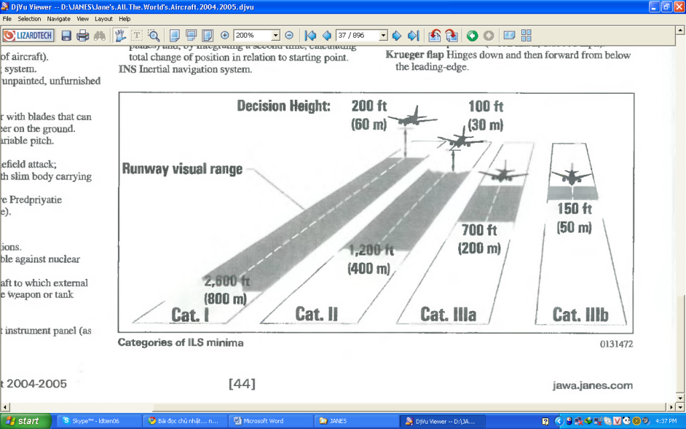Image resolution: width=686 pixels, height=429 pixels.
Task: Open the 200% zoom level dropdown
Action: click(x=275, y=36)
